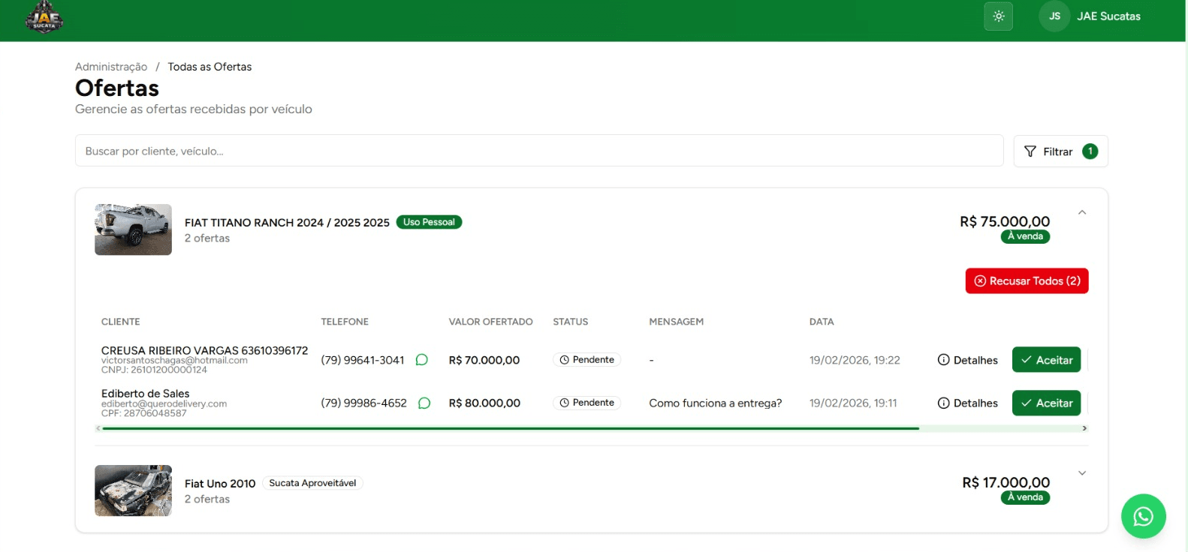Click the JAE Sucata logo
Viewport: 1188px width, 552px height.
click(x=44, y=17)
